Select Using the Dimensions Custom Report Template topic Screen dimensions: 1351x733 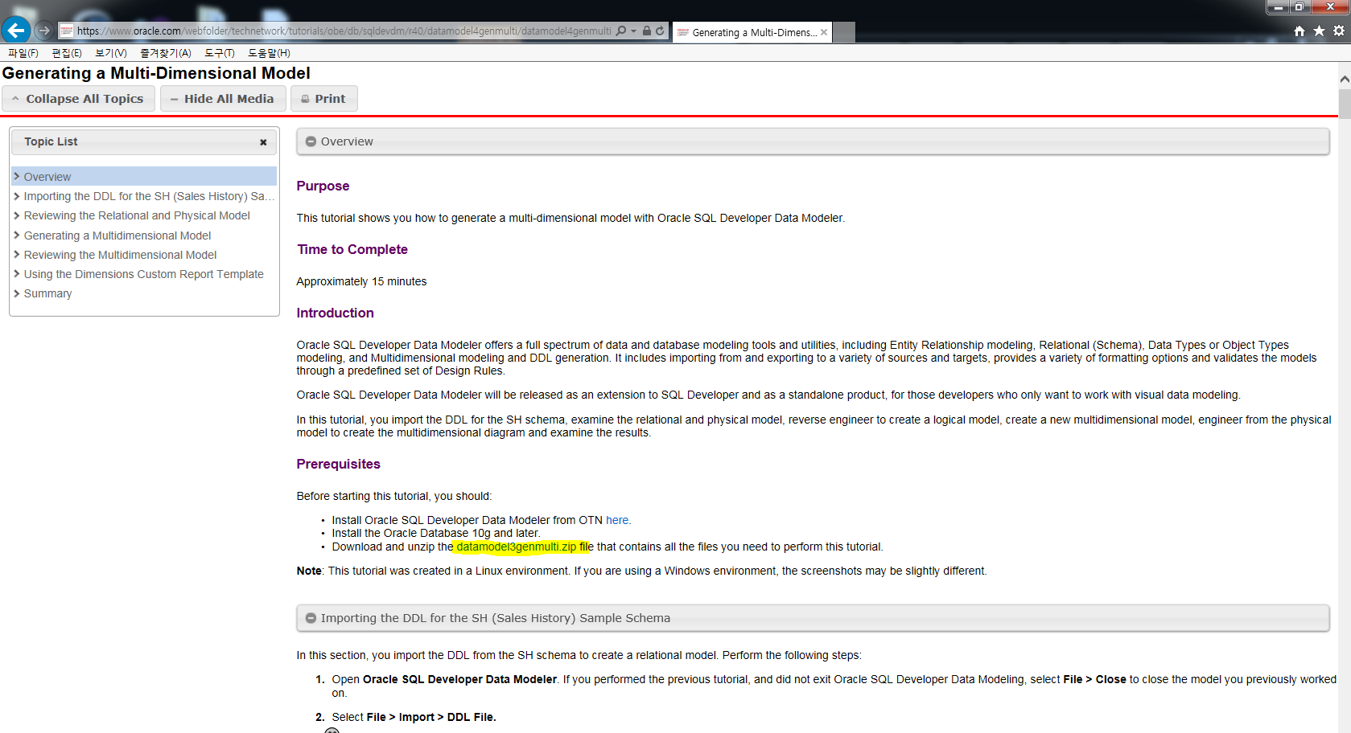click(x=144, y=274)
